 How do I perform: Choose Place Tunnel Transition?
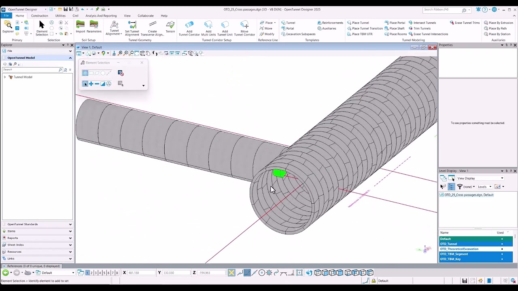[365, 28]
